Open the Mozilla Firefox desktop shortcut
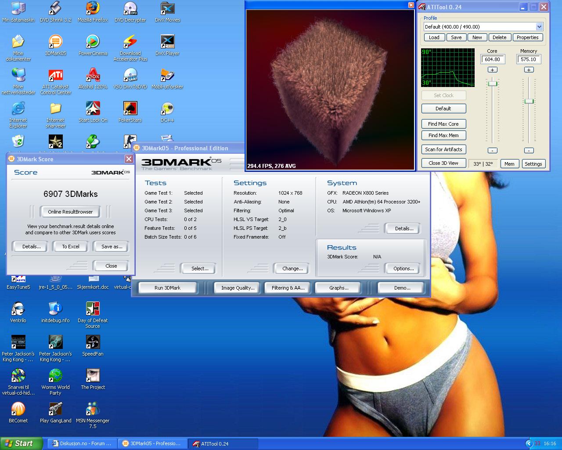This screenshot has height=450, width=562. 93,12
